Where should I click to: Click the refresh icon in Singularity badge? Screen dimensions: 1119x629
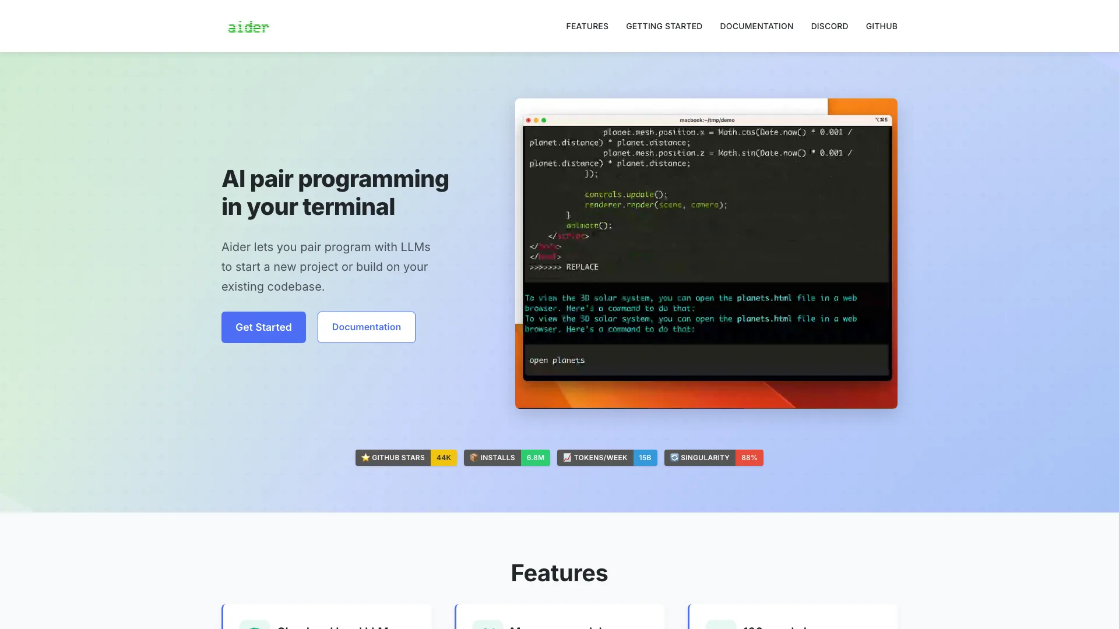coord(674,458)
